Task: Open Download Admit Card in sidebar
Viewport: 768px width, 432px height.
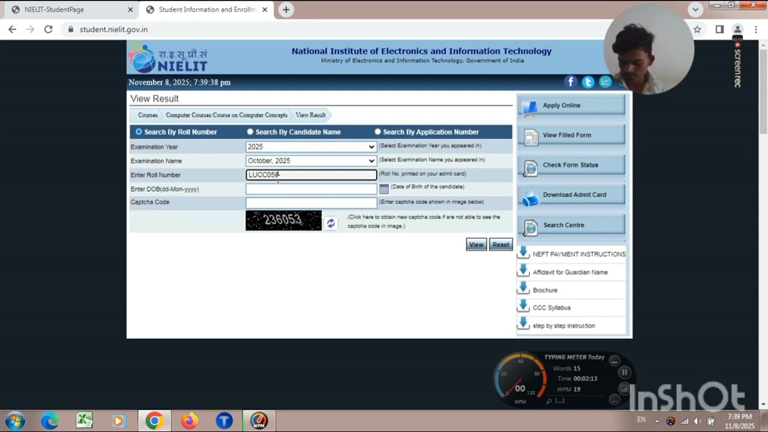Action: pyautogui.click(x=571, y=195)
